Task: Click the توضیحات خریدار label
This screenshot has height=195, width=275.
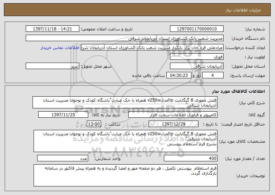Action: click(x=251, y=176)
